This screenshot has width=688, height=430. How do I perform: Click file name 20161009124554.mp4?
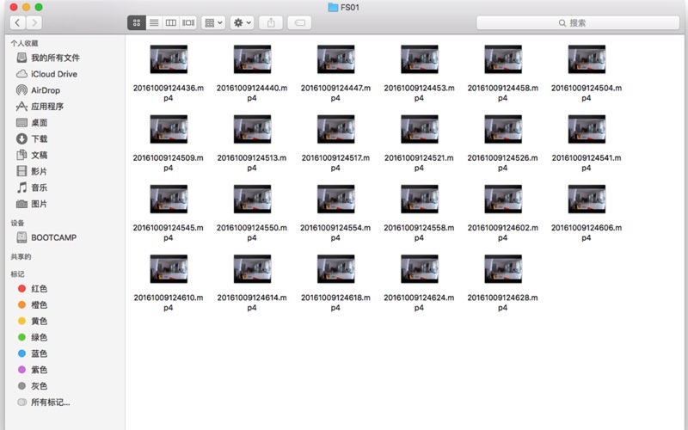point(335,232)
